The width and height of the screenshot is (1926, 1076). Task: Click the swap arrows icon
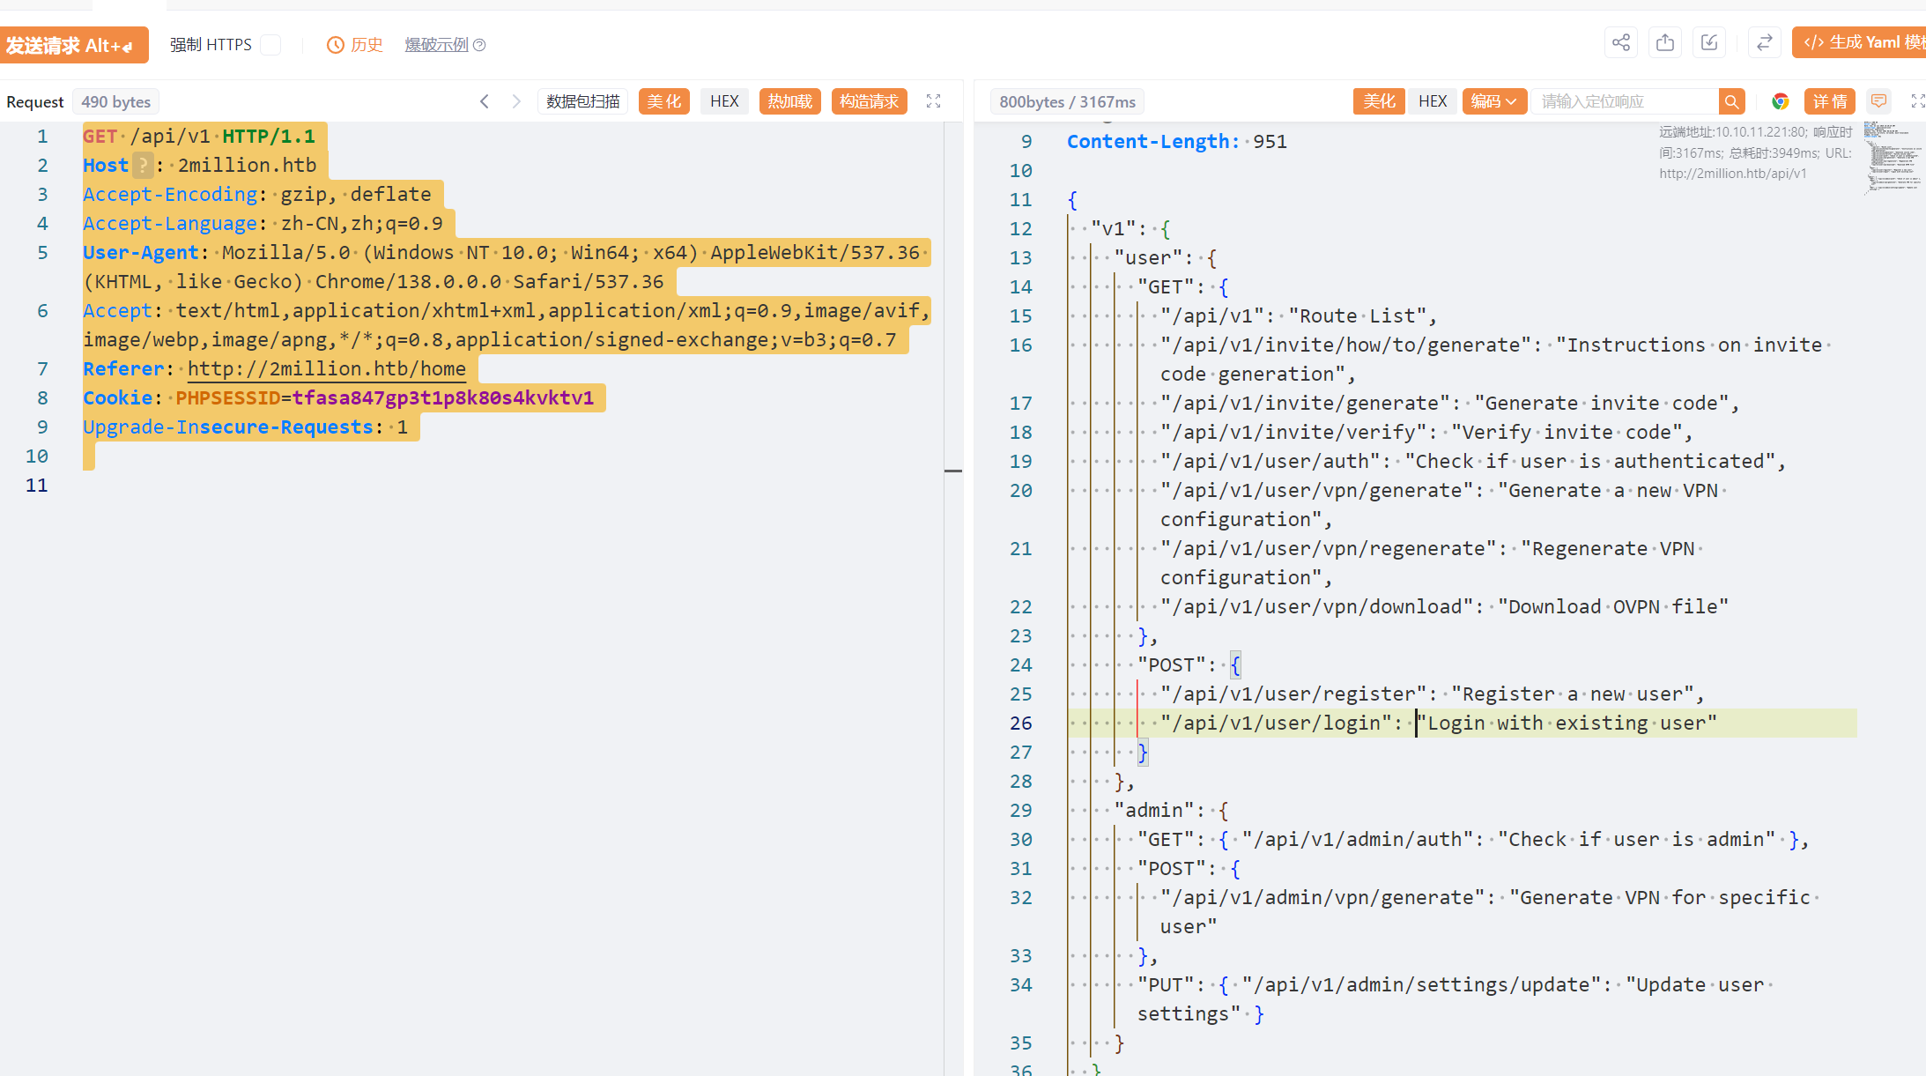click(1764, 43)
